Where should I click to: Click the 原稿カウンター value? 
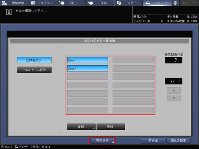pyautogui.click(x=162, y=17)
